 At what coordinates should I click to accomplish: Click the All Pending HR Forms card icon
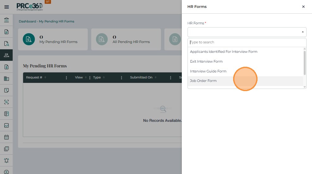(x=102, y=39)
